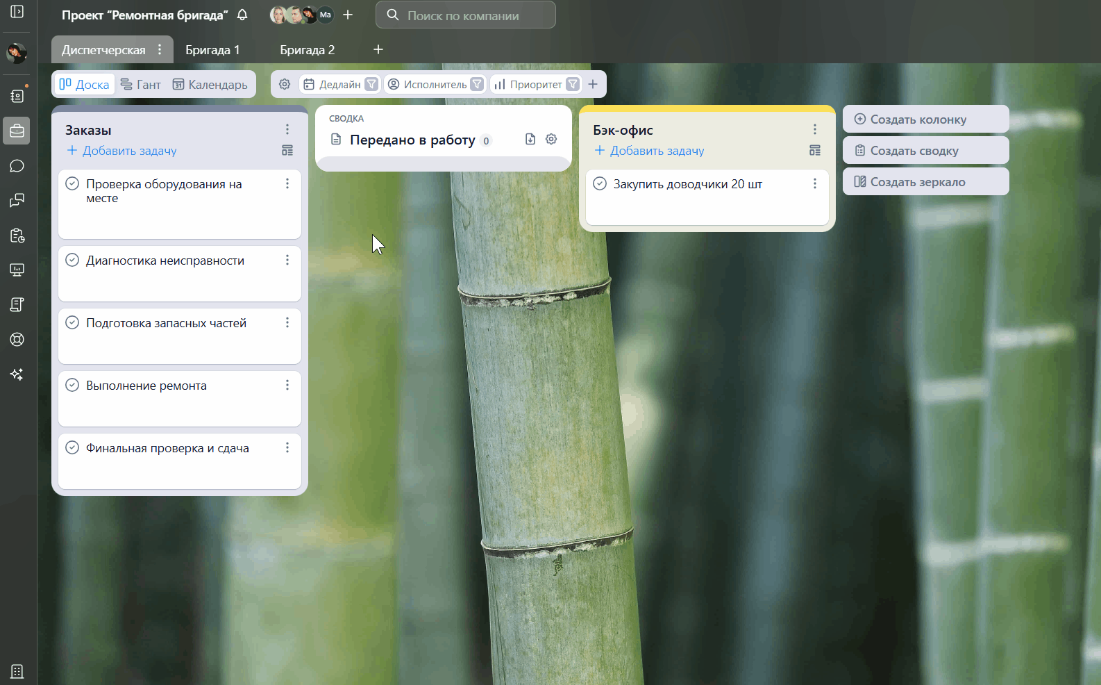Image resolution: width=1101 pixels, height=685 pixels.
Task: Click Добавить задачу in Заказы column
Action: click(x=122, y=151)
